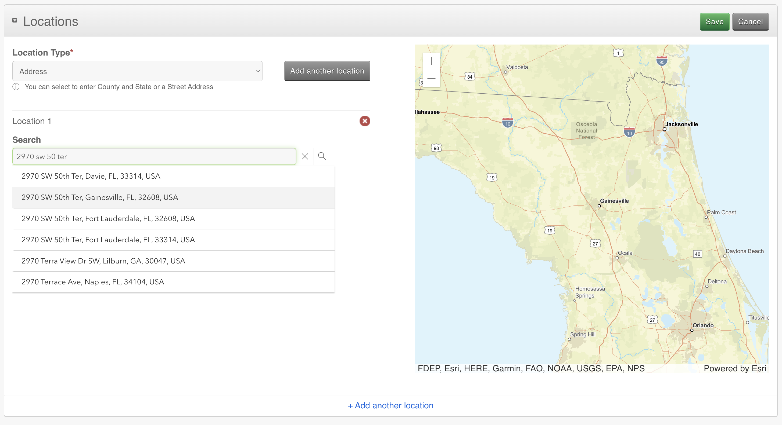Click the info icon beside address hint
The image size is (782, 425).
coord(16,87)
